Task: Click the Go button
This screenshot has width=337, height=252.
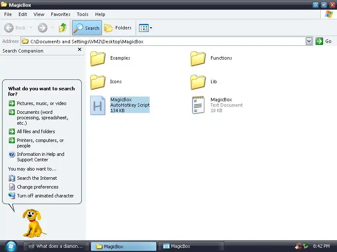Action: [324, 41]
